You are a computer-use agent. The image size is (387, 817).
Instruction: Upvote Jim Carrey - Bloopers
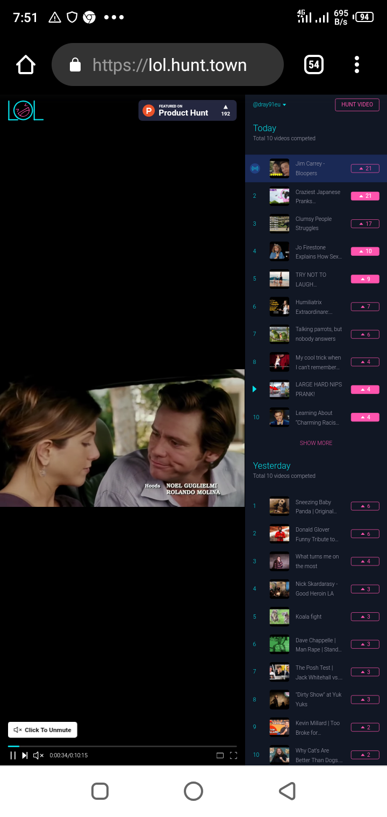click(365, 168)
